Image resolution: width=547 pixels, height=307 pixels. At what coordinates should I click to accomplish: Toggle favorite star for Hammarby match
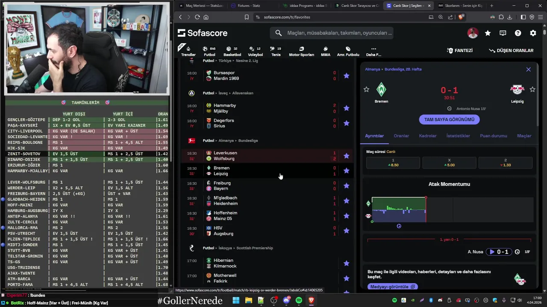click(x=346, y=108)
